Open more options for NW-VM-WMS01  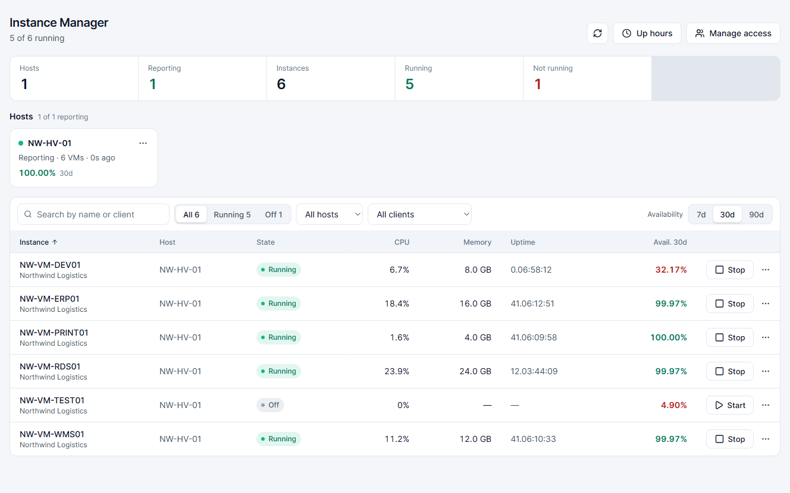[766, 439]
